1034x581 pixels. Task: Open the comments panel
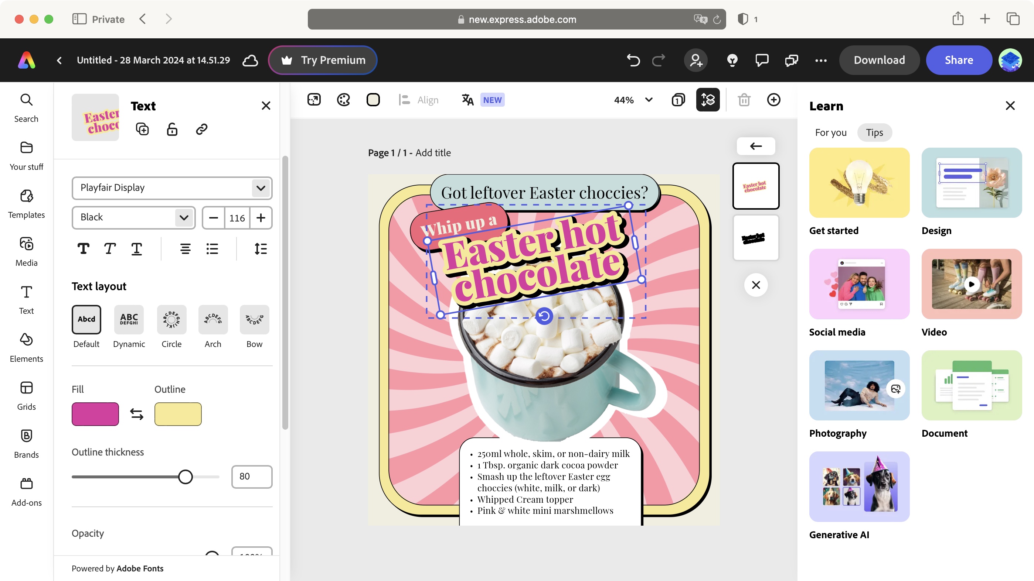pyautogui.click(x=762, y=60)
